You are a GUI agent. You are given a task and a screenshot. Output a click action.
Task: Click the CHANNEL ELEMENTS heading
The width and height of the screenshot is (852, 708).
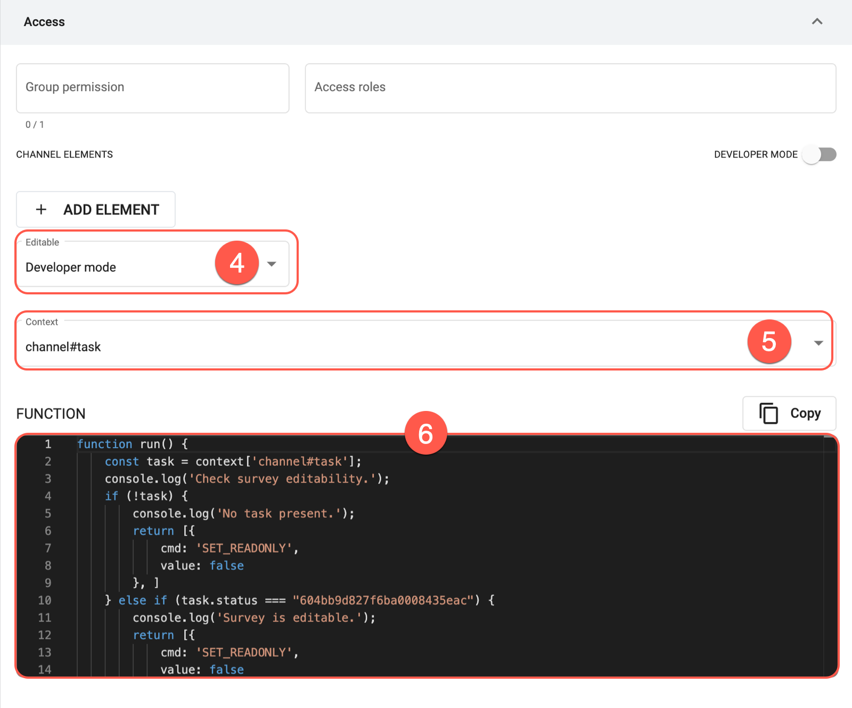pos(64,154)
